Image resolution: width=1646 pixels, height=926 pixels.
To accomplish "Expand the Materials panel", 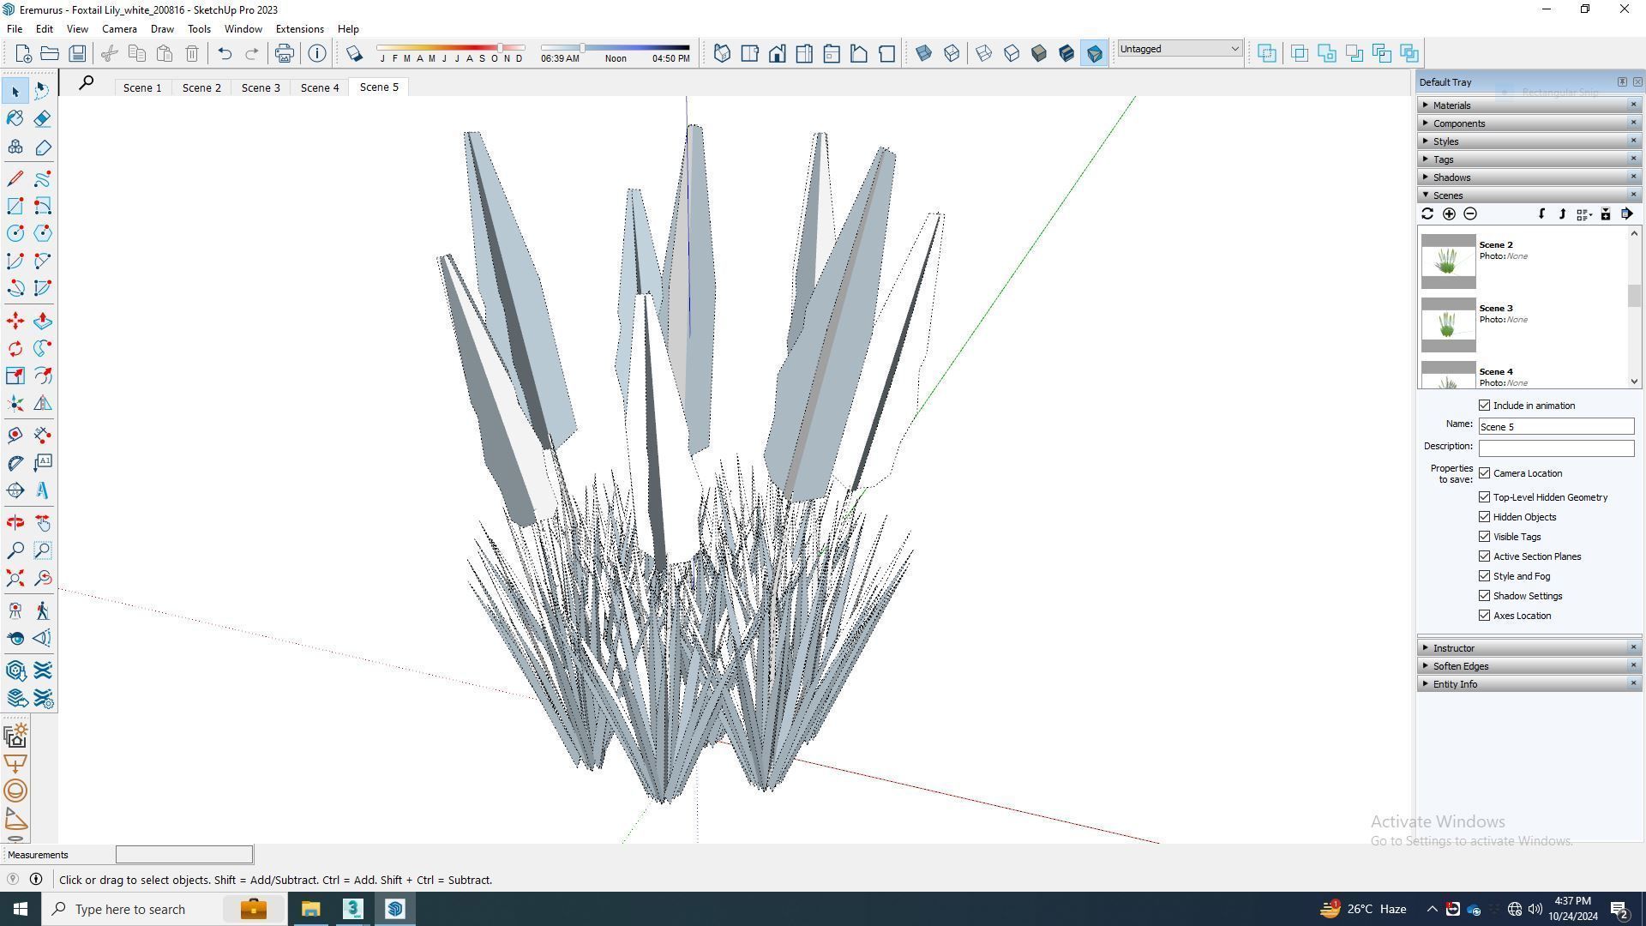I will [1451, 105].
